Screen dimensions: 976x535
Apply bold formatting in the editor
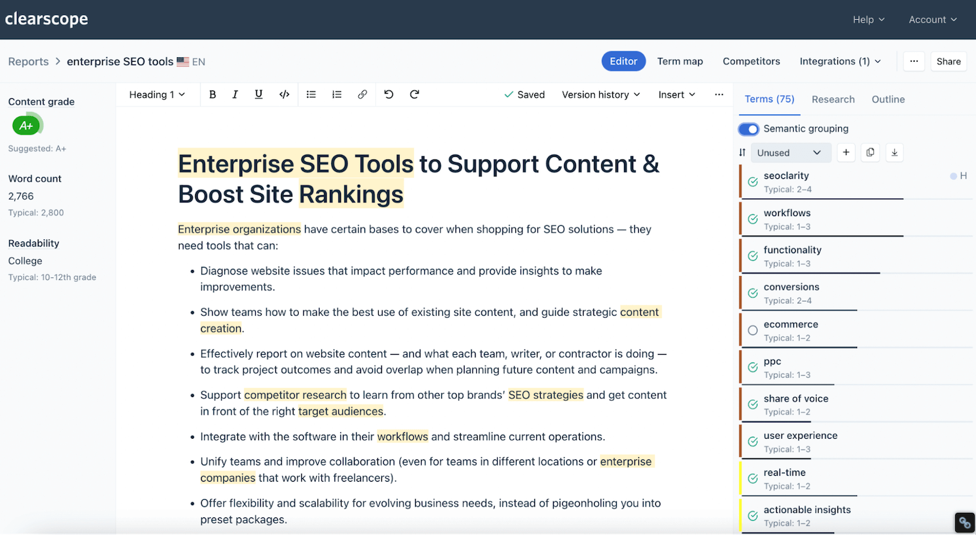pos(212,94)
